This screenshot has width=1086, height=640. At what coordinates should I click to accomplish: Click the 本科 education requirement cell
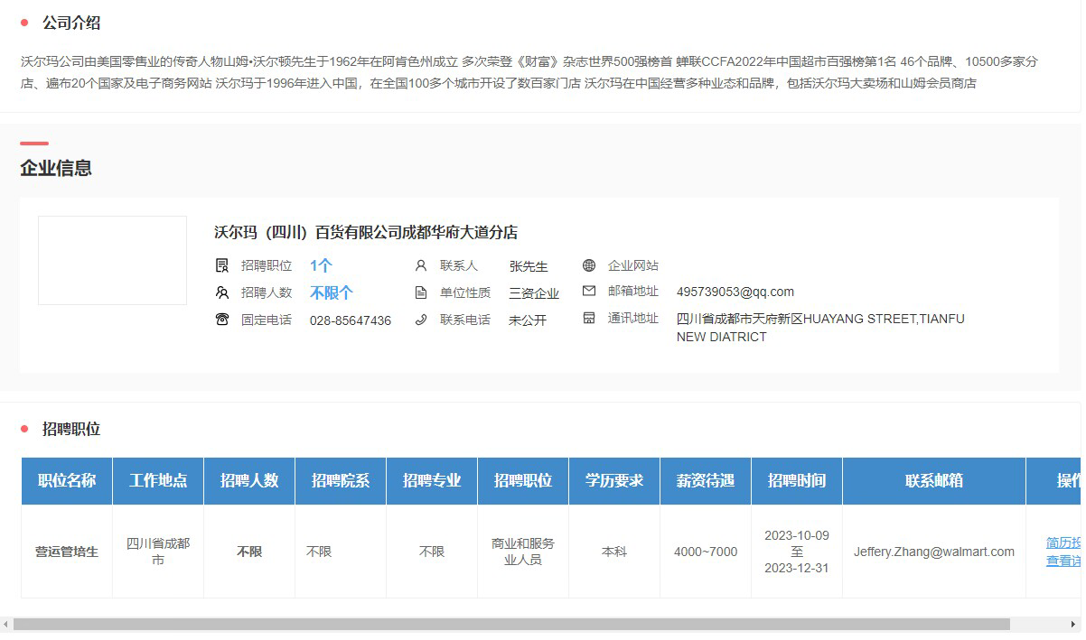tap(614, 552)
